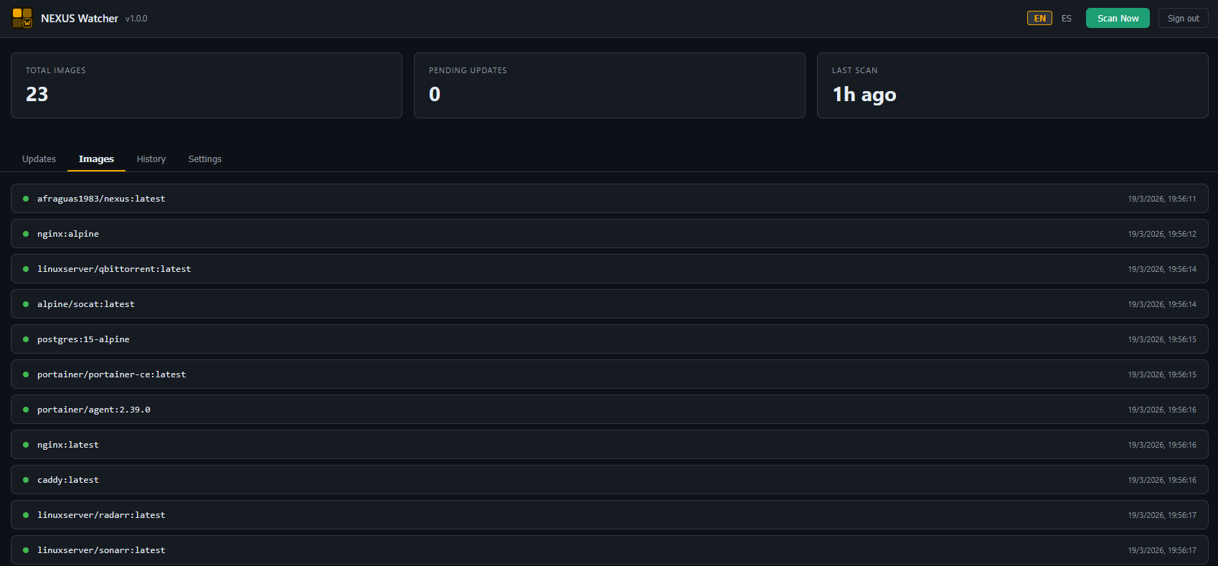Click status dot beside postgres:15-alpine
This screenshot has height=566, width=1218.
pos(26,339)
